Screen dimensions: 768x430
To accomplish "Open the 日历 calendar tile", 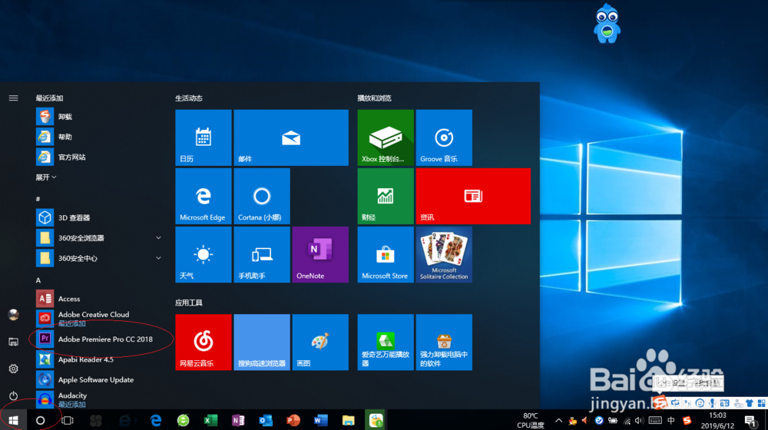I will click(x=204, y=137).
